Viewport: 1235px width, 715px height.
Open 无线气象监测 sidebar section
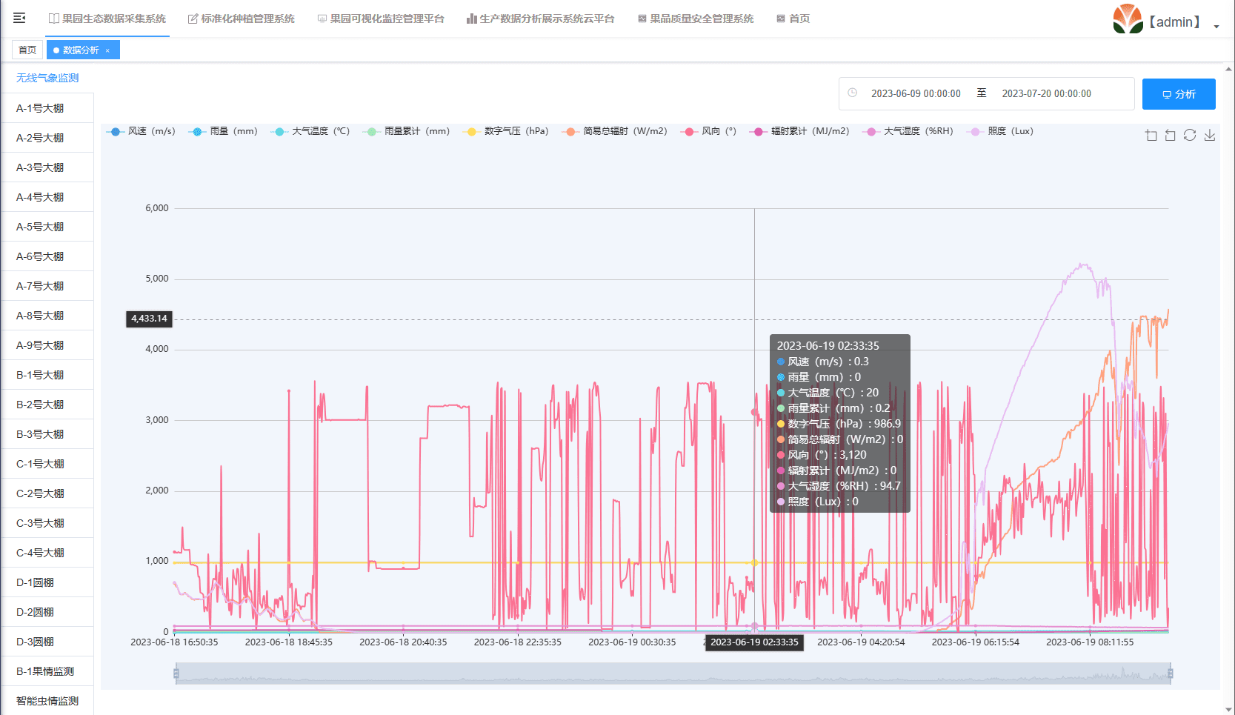47,78
